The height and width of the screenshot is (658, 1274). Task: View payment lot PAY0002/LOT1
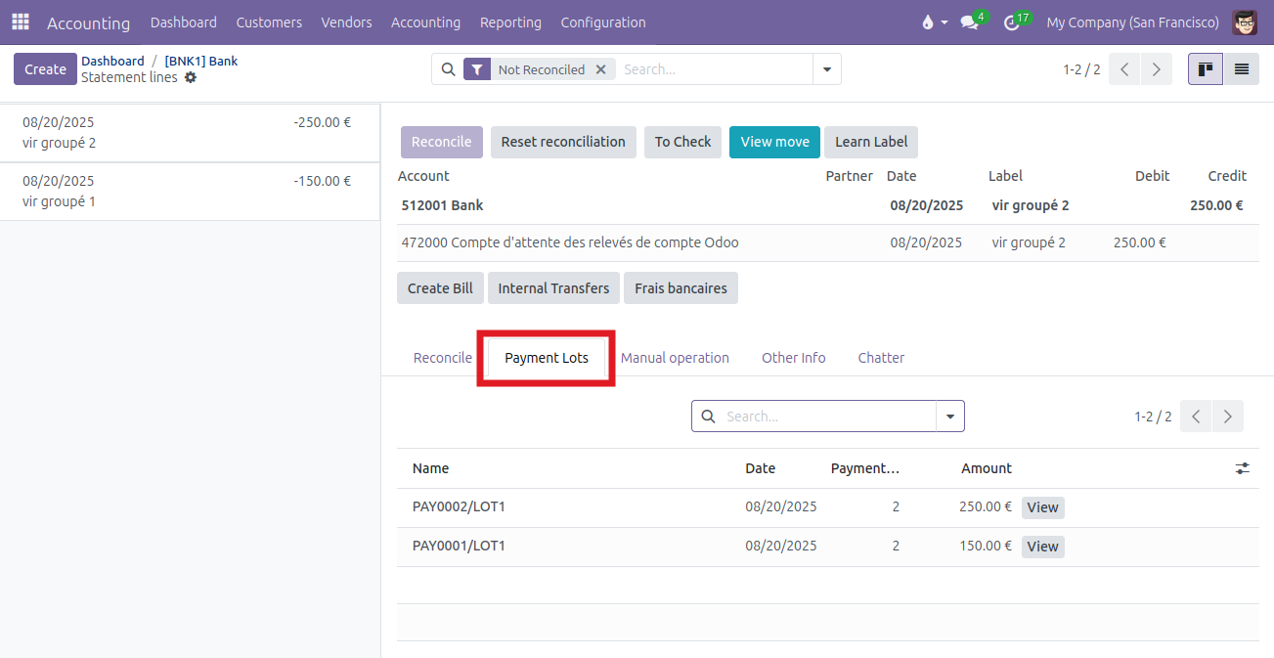point(1042,507)
